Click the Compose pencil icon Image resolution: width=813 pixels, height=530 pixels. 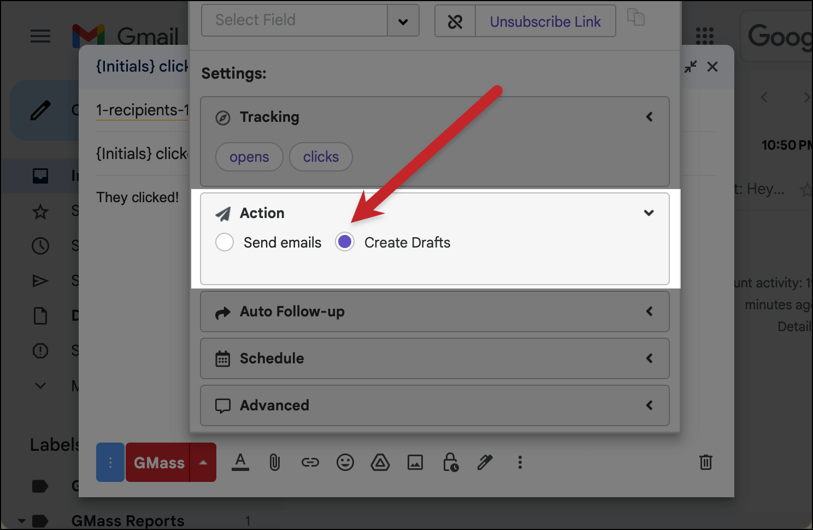pyautogui.click(x=40, y=110)
